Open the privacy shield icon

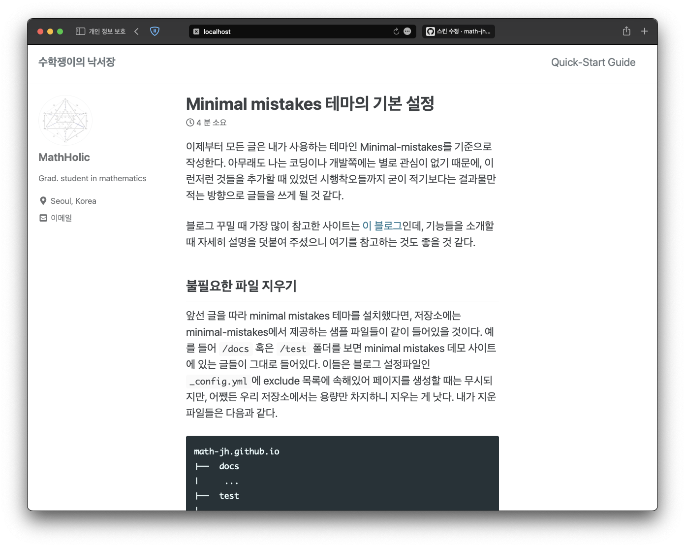click(155, 31)
